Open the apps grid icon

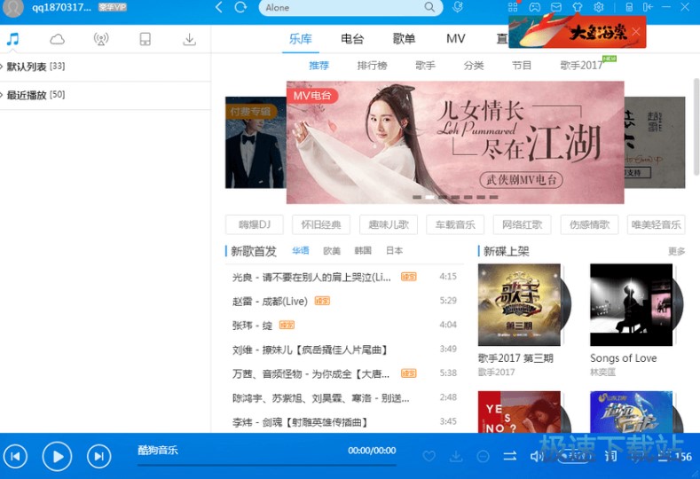click(x=513, y=7)
